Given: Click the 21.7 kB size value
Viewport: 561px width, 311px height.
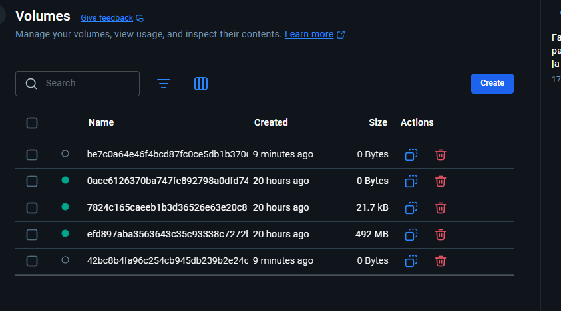Looking at the screenshot, I should (x=372, y=207).
